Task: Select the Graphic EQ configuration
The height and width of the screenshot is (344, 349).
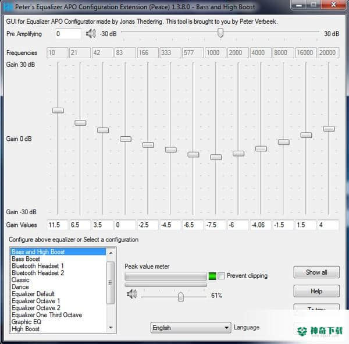Action: [59, 322]
